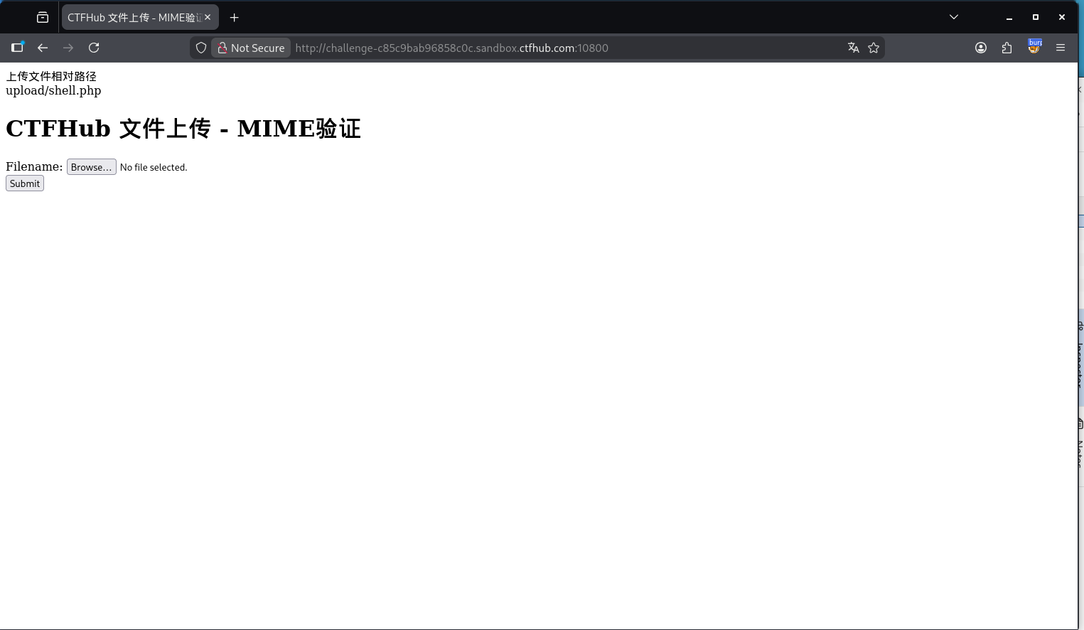Open the Firefox account icon
The height and width of the screenshot is (630, 1084).
click(981, 48)
